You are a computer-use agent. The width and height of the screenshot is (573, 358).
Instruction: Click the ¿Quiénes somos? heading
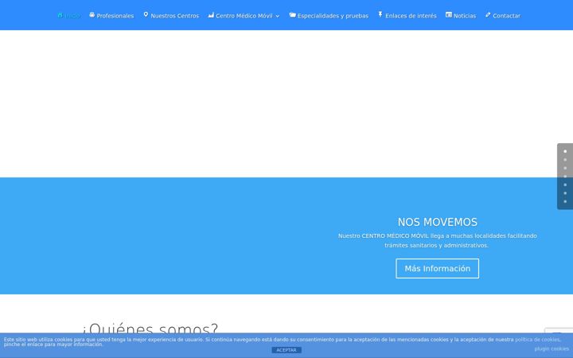(150, 329)
